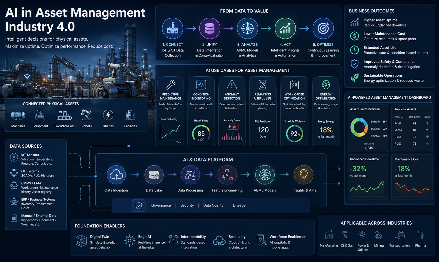Click the Unify database icon

tap(210, 28)
